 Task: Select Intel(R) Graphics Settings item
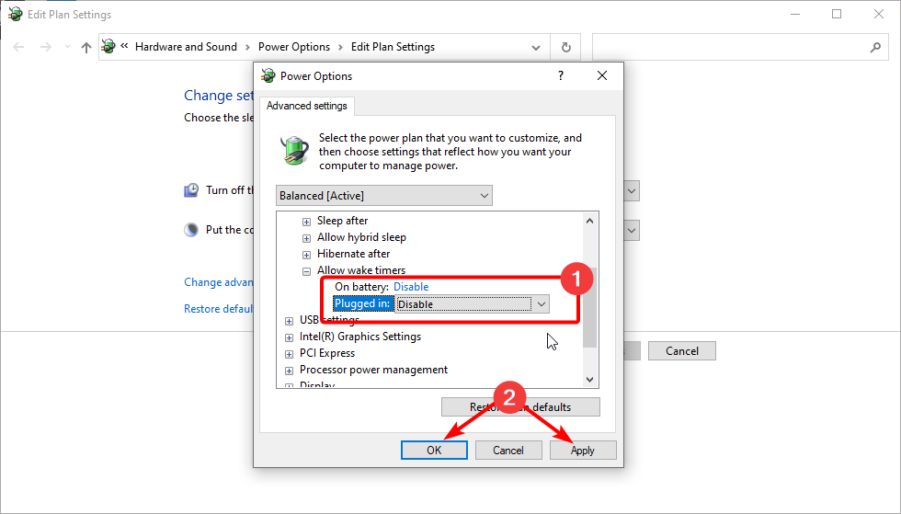pyautogui.click(x=360, y=337)
